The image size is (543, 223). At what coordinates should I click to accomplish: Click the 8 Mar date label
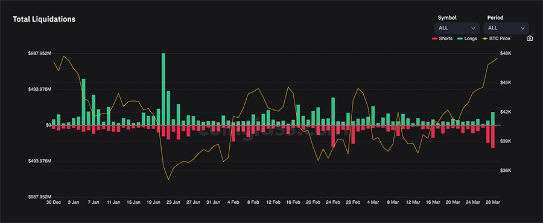(393, 203)
